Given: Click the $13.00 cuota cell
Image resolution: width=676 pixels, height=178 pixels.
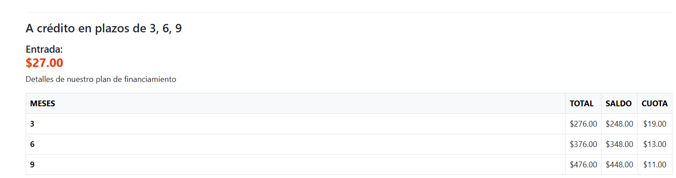Looking at the screenshot, I should [x=655, y=144].
